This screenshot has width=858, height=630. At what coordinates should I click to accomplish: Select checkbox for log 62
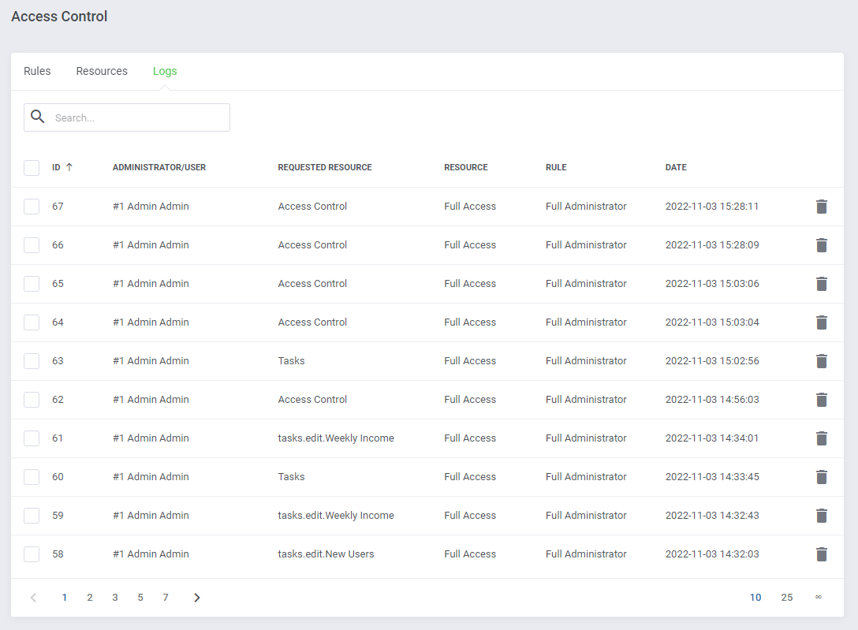[x=32, y=400]
